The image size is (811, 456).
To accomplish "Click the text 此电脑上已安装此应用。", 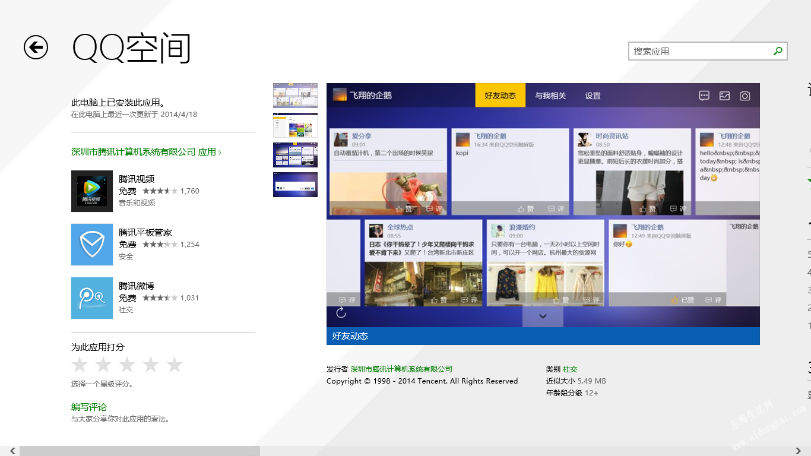I will pos(118,102).
